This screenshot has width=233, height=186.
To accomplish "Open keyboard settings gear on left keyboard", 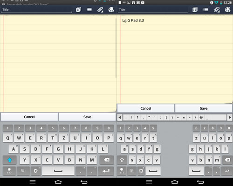I will coord(36,171).
